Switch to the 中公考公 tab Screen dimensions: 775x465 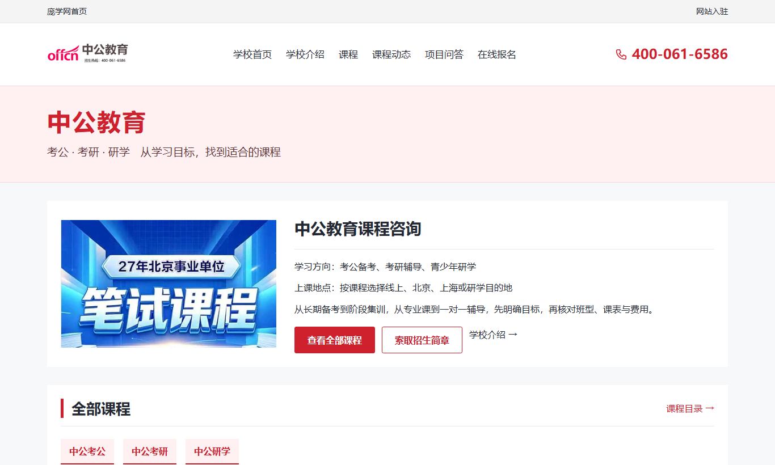tap(87, 451)
